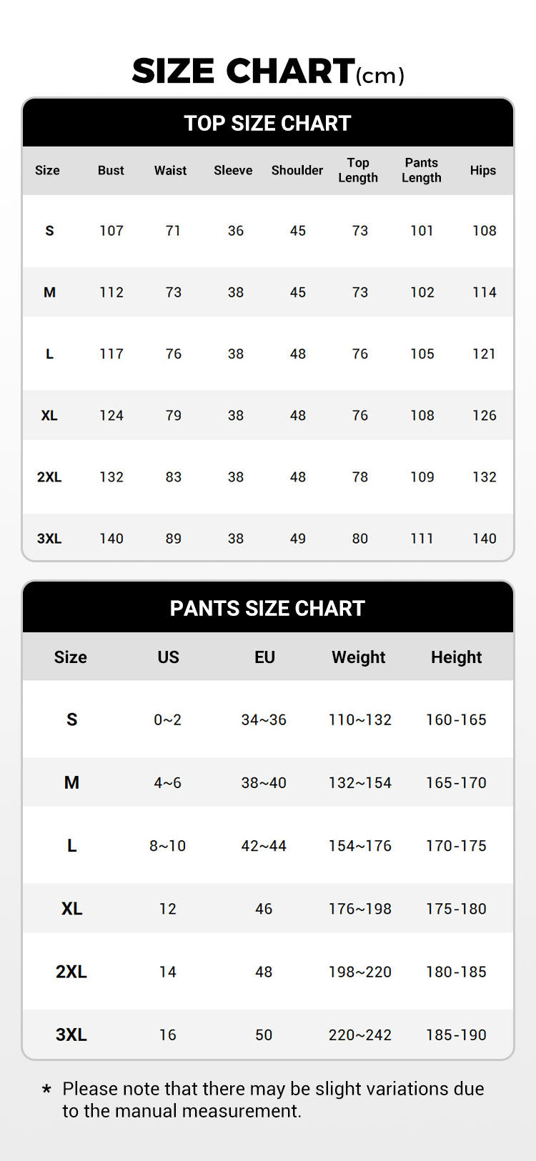The width and height of the screenshot is (536, 1161).
Task: Select the Top Length column header
Action: (x=358, y=170)
